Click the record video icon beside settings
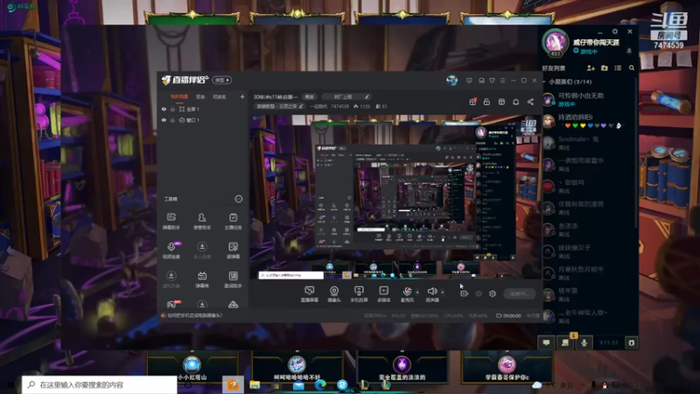Screen dimensions: 700x394 click(464, 293)
